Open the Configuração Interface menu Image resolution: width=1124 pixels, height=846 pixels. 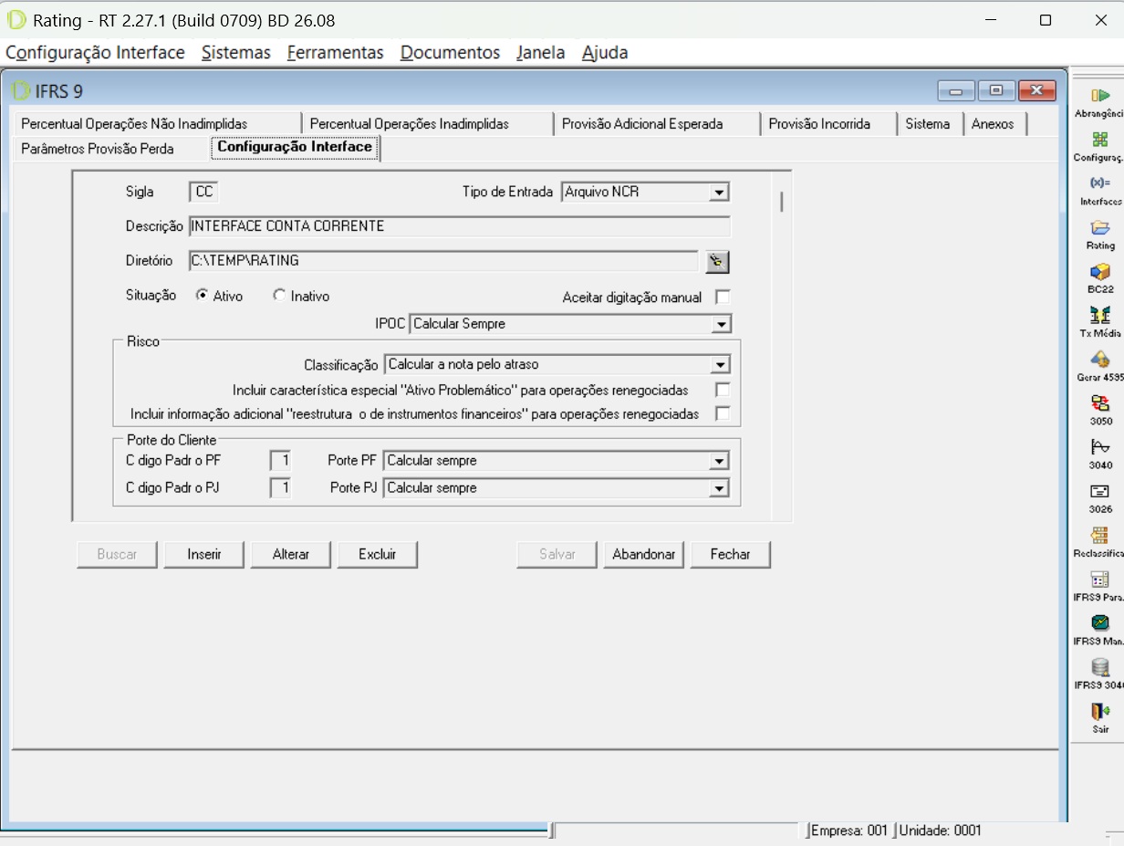click(x=95, y=53)
